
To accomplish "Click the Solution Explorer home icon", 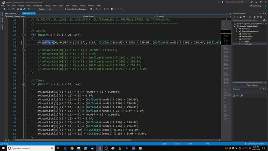I will [x=241, y=17].
